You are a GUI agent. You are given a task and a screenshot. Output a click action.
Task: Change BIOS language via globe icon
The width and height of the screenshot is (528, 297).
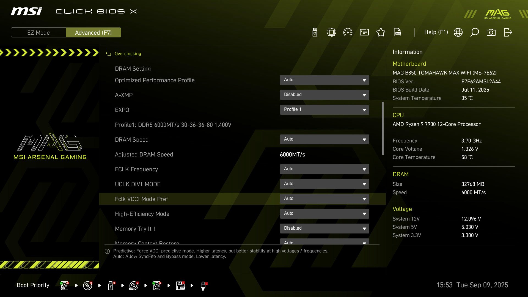pyautogui.click(x=458, y=32)
